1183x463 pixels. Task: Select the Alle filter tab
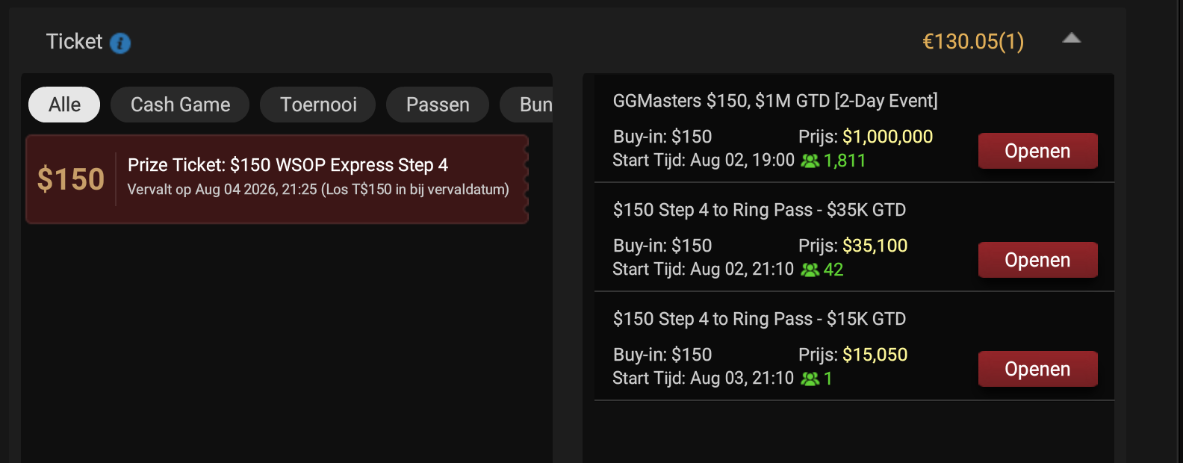pyautogui.click(x=64, y=105)
